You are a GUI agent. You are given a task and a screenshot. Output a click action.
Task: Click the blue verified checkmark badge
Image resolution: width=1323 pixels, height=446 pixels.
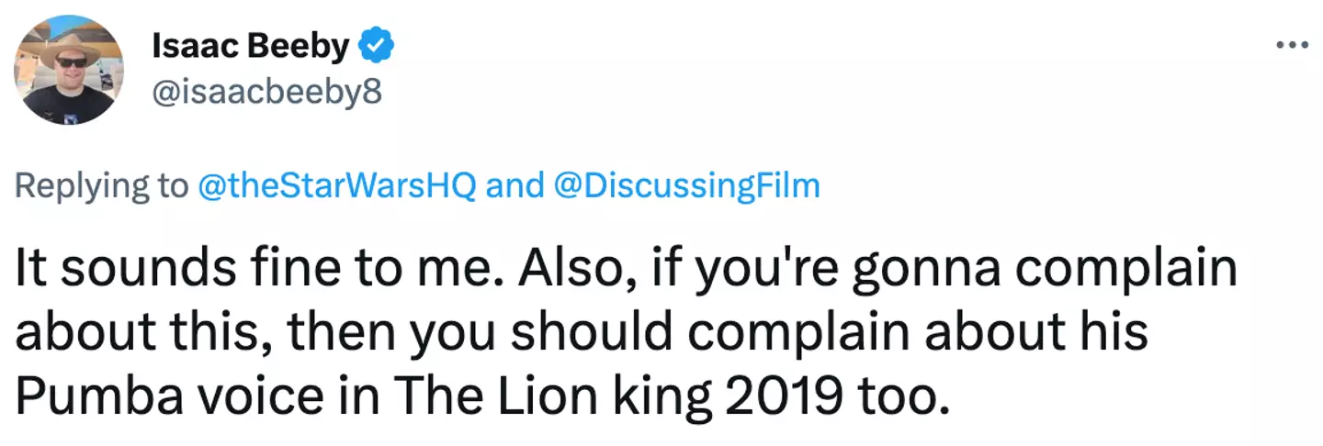click(x=378, y=46)
